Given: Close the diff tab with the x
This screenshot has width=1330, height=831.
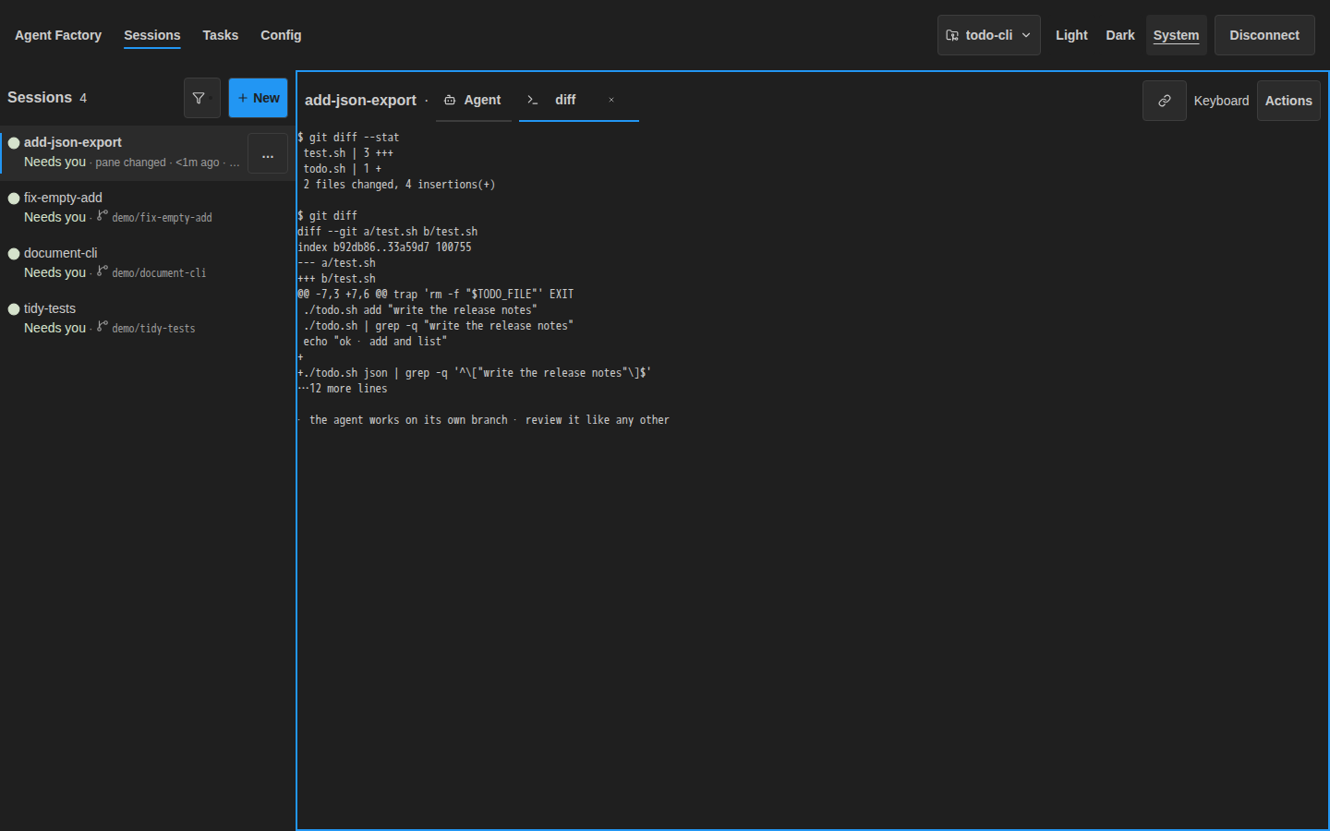Looking at the screenshot, I should 611,100.
